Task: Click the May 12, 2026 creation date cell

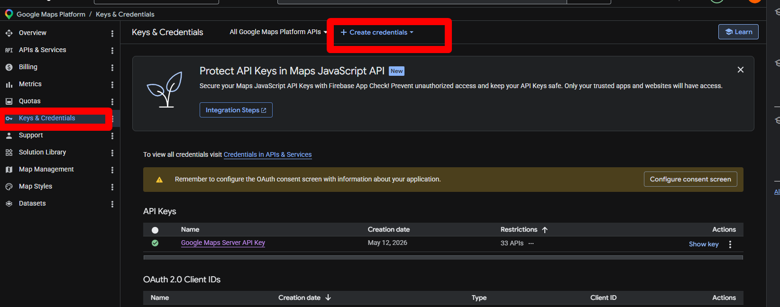Action: [x=387, y=243]
